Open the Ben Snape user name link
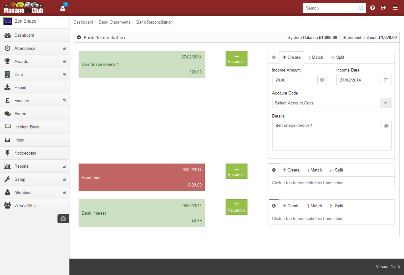 [x=26, y=21]
